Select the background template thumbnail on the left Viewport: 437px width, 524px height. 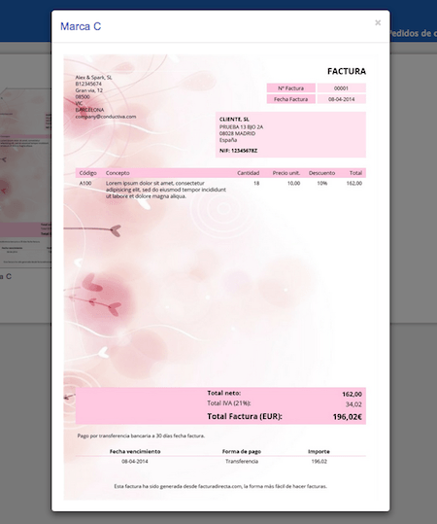pos(25,178)
